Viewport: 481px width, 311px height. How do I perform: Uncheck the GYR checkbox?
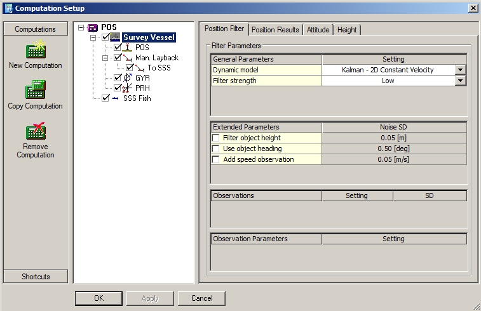118,78
